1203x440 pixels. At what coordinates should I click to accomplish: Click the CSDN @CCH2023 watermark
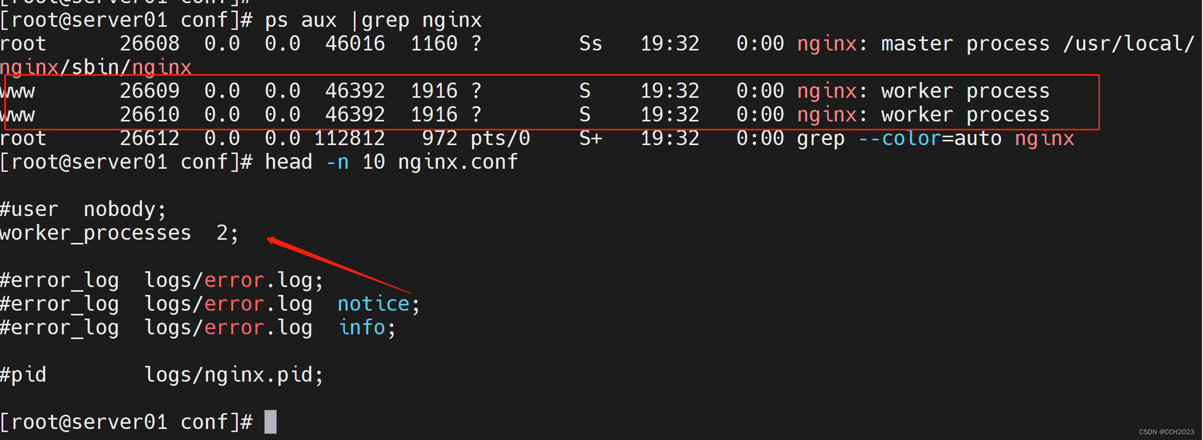pyautogui.click(x=1166, y=432)
